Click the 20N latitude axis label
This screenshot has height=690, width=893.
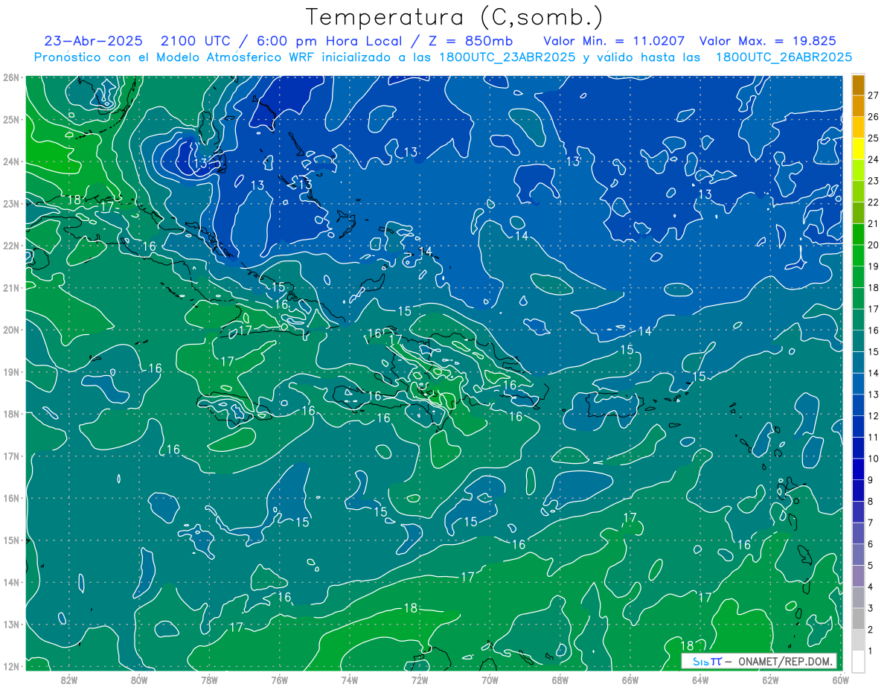point(10,330)
